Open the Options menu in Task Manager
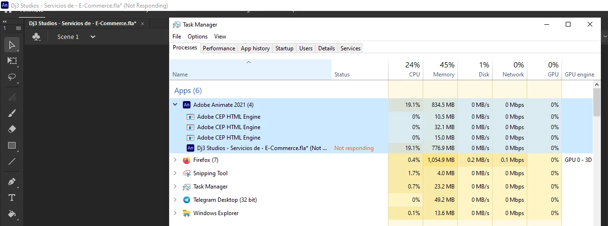The width and height of the screenshot is (608, 226). click(198, 37)
